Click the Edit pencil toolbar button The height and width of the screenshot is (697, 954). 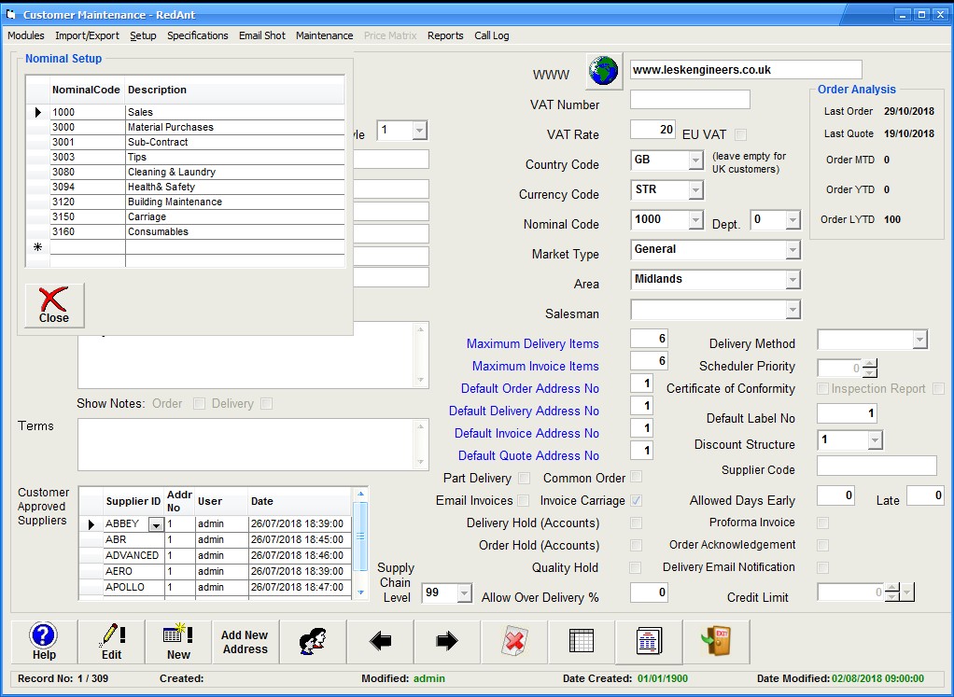(x=111, y=642)
